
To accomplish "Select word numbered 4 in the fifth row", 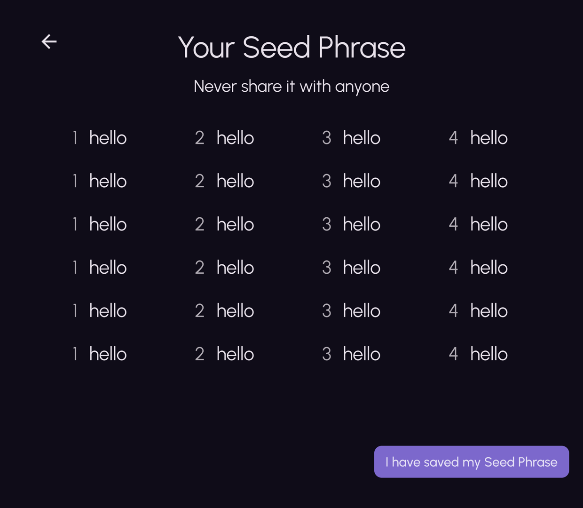I will 478,311.
